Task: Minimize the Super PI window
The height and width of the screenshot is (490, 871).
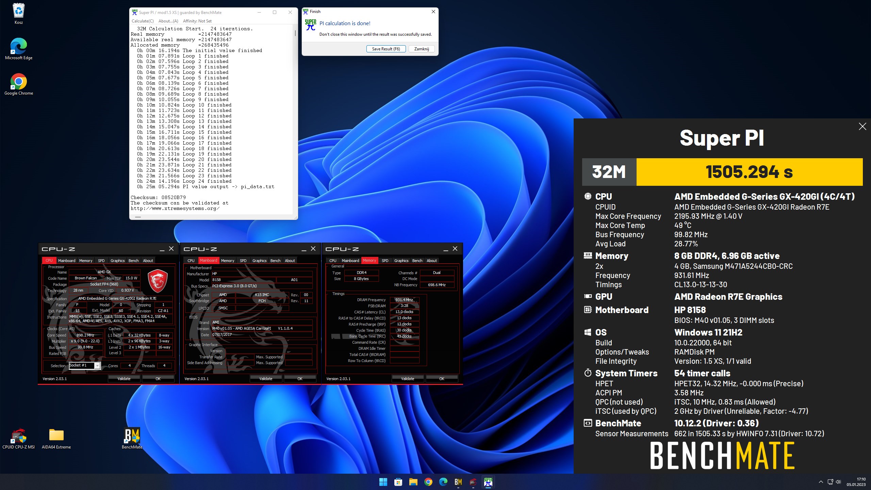Action: click(259, 12)
